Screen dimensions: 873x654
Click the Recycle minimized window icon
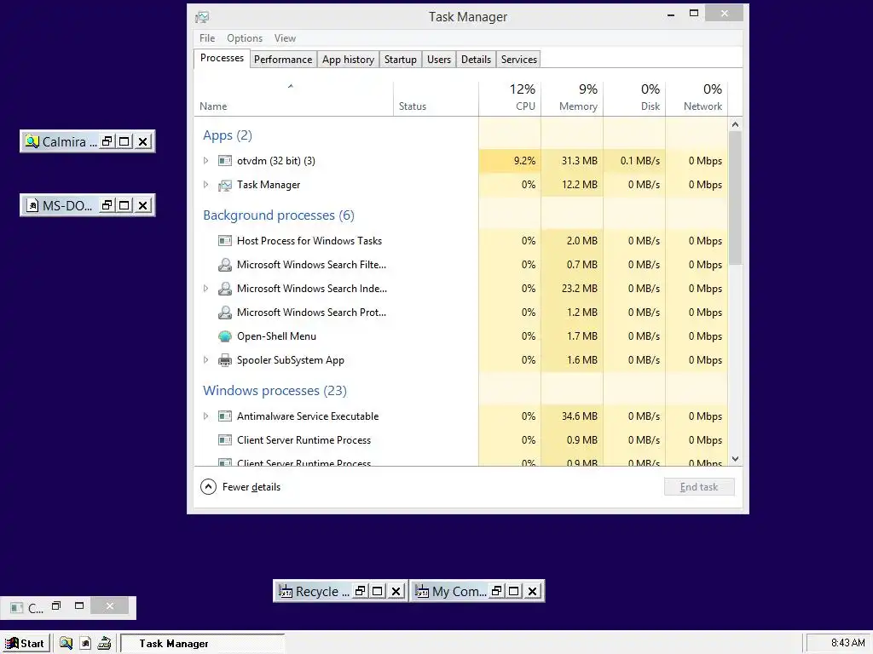click(x=286, y=591)
